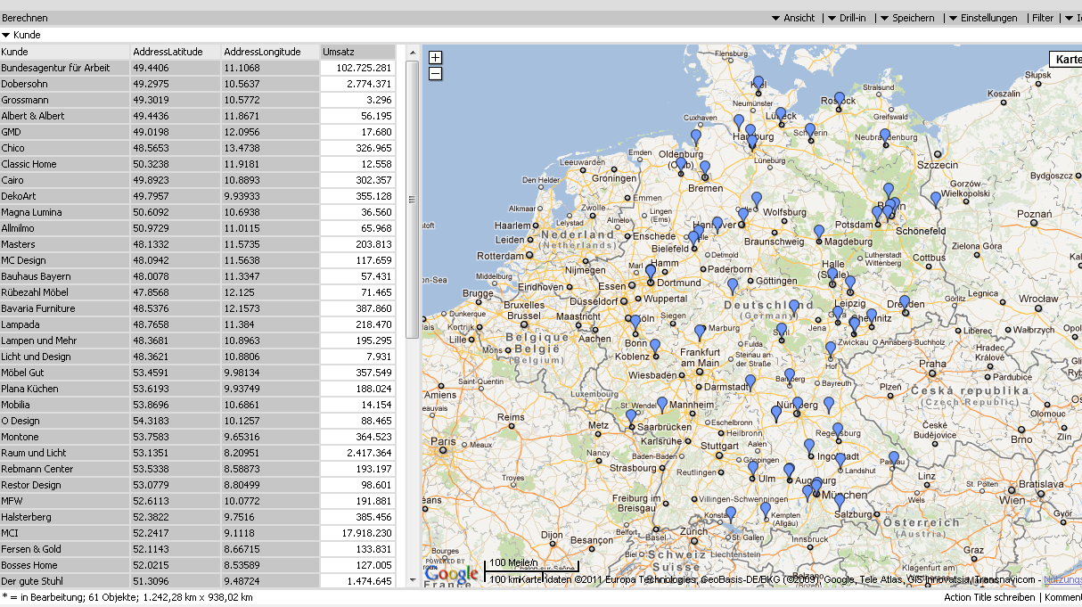Open the Drill-in dropdown menu

pos(847,18)
